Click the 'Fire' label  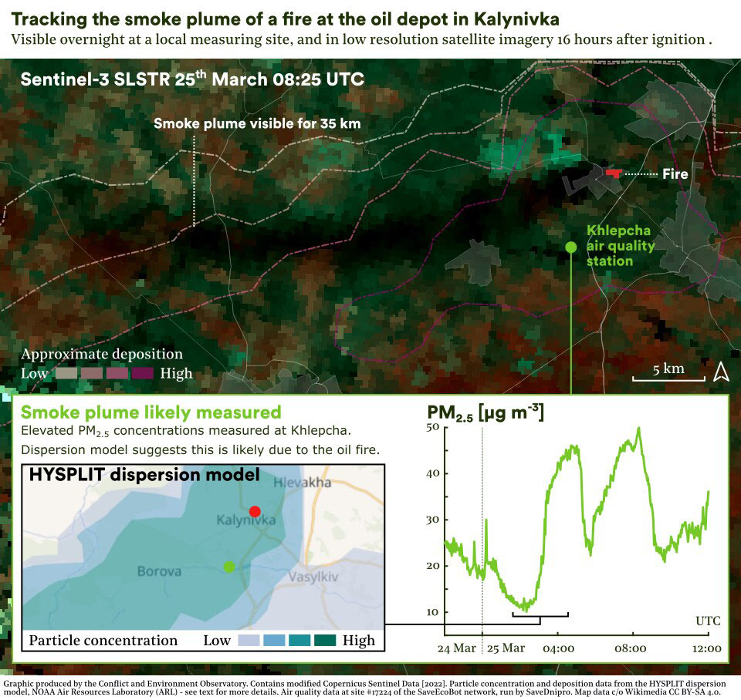coord(675,174)
